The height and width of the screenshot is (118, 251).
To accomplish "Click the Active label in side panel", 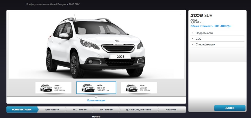I will tap(194, 20).
